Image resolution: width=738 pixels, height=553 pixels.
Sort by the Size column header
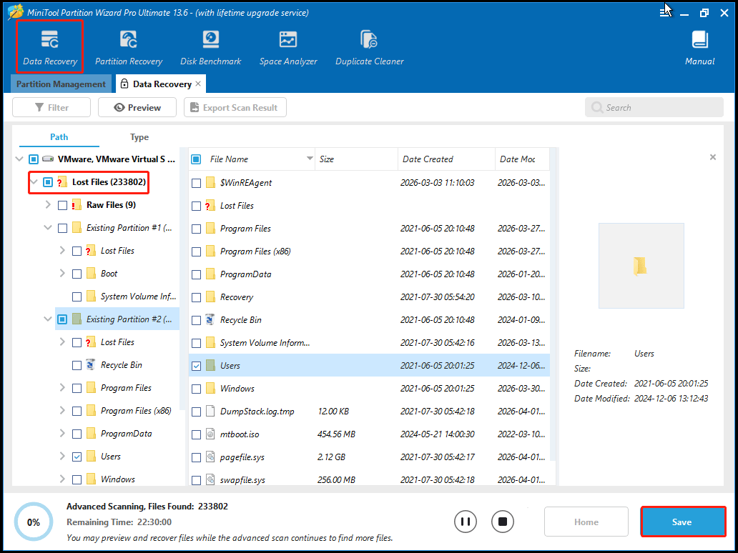356,159
